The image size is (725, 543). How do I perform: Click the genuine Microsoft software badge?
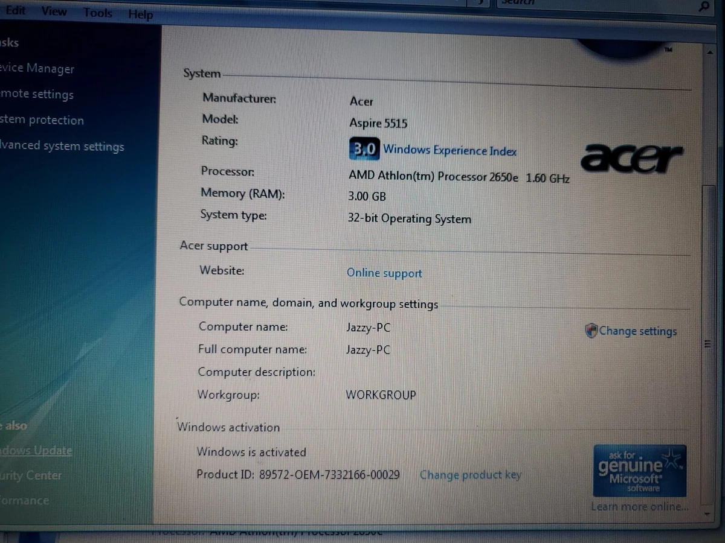(640, 471)
